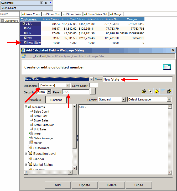Click the Delete label above Customers axis
The image size is (177, 191).
4,14
